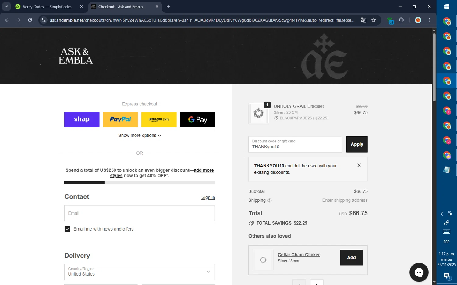Click the translate page icon
Image resolution: width=457 pixels, height=285 pixels.
coord(363,20)
